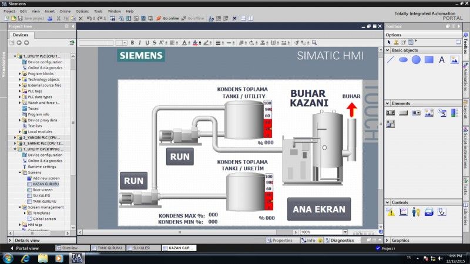Open the Edit menu
This screenshot has height=264, width=470.
click(x=23, y=11)
